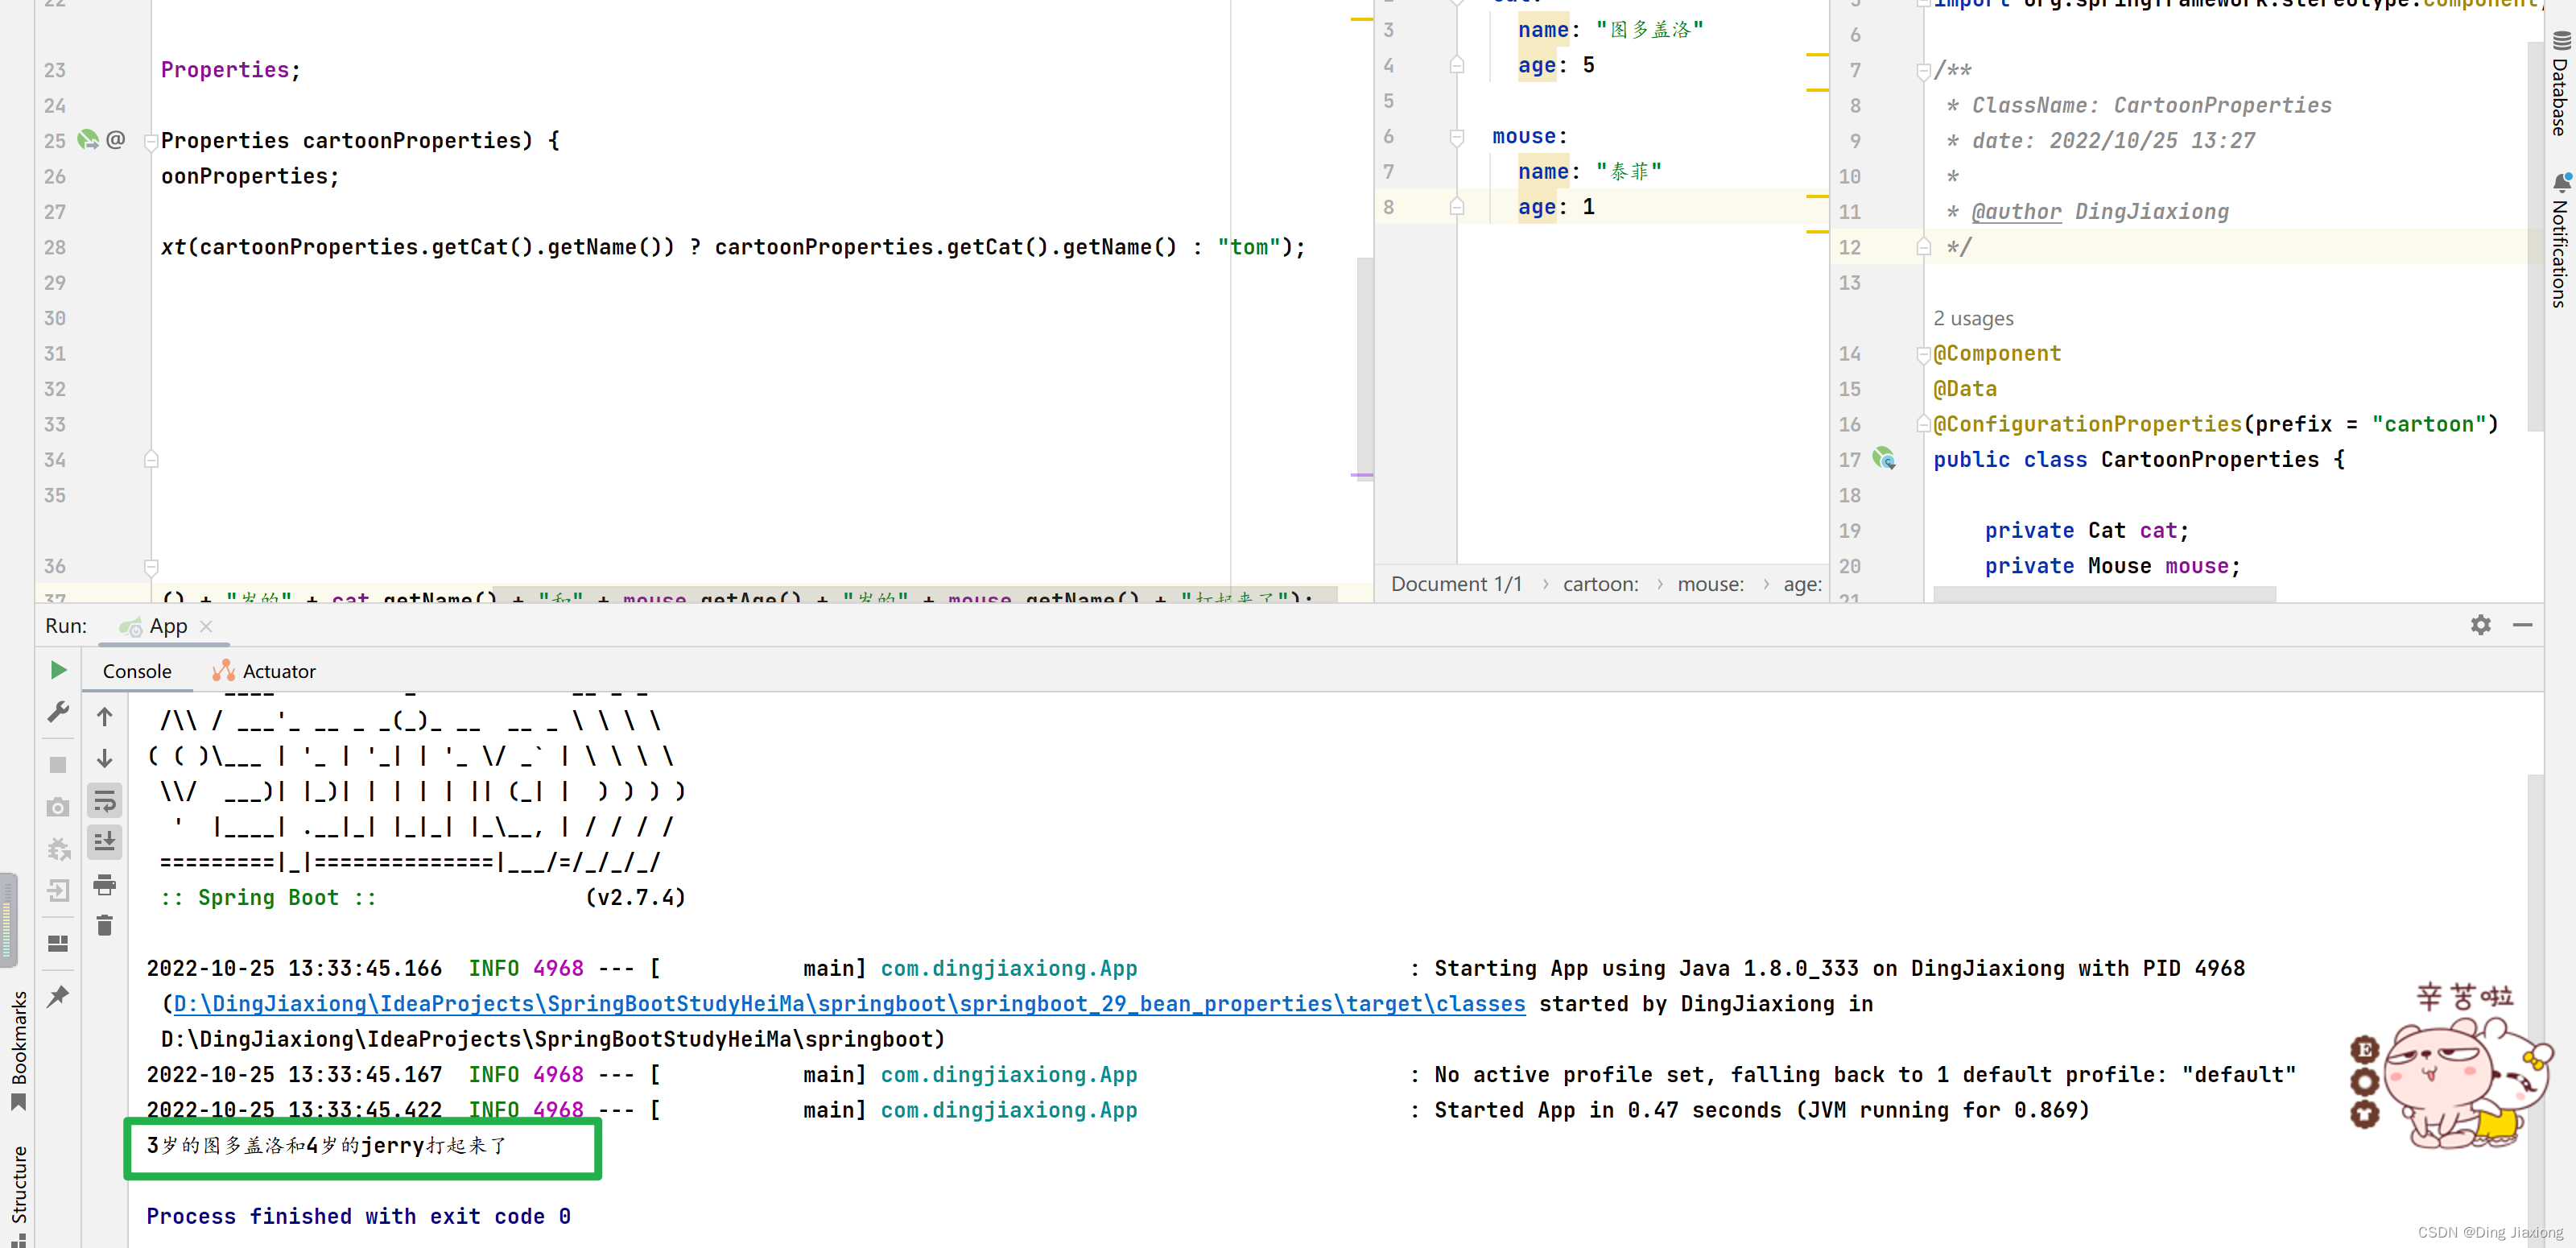Close the App run tab
The height and width of the screenshot is (1248, 2576).
point(206,626)
